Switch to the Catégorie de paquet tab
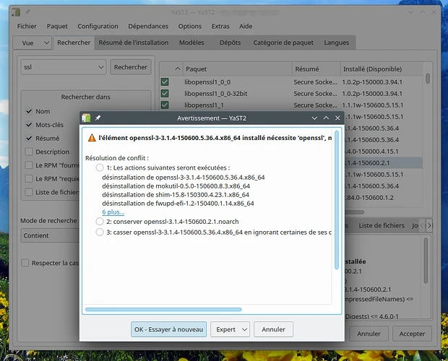 (x=283, y=43)
